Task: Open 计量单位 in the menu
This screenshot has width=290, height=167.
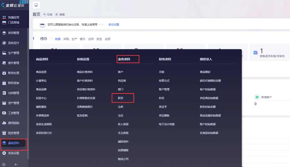Action: pyautogui.click(x=41, y=80)
